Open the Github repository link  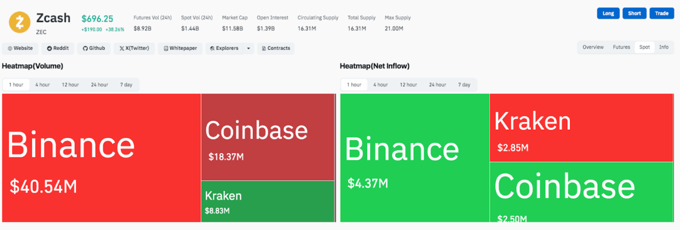(93, 48)
